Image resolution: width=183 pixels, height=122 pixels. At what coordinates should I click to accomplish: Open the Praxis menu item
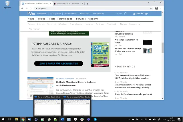41,19
